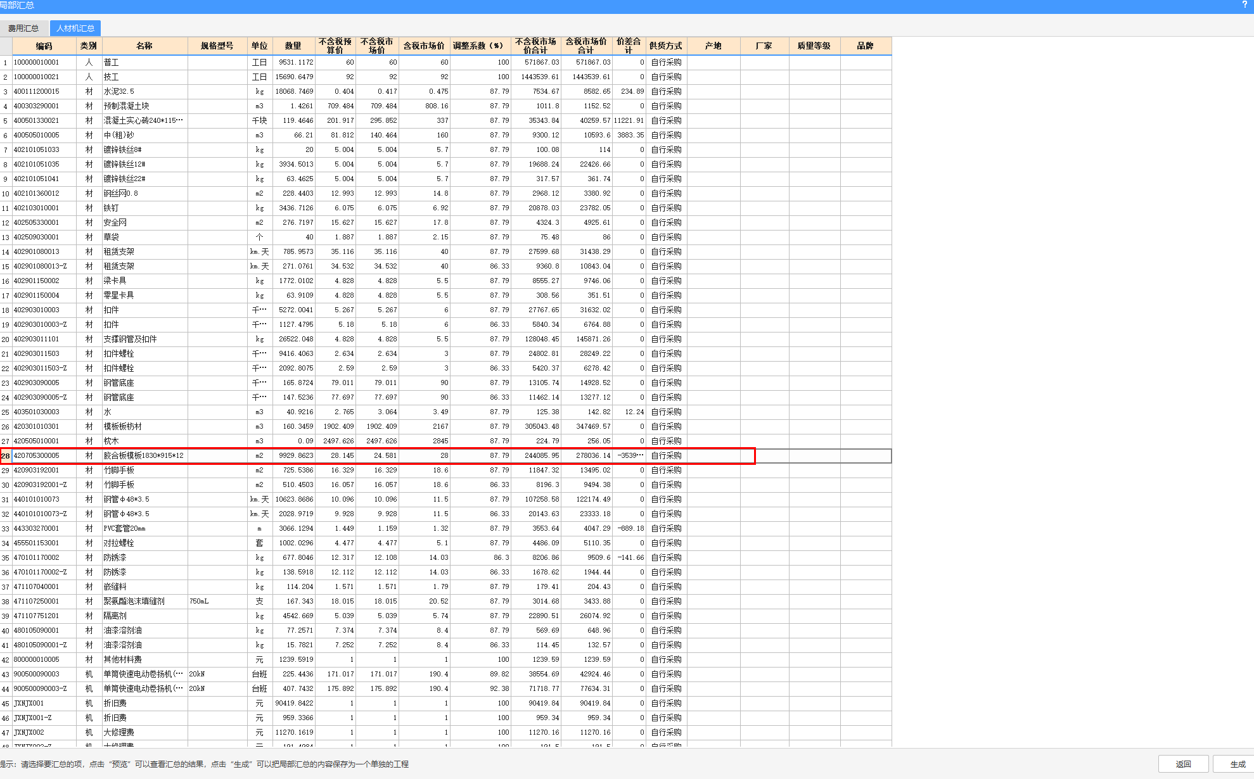
Task: Select the 大修理费 cell in row 47
Action: (144, 733)
